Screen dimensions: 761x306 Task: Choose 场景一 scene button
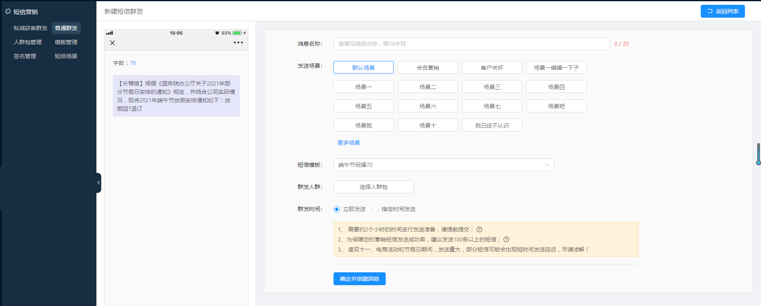(x=364, y=87)
